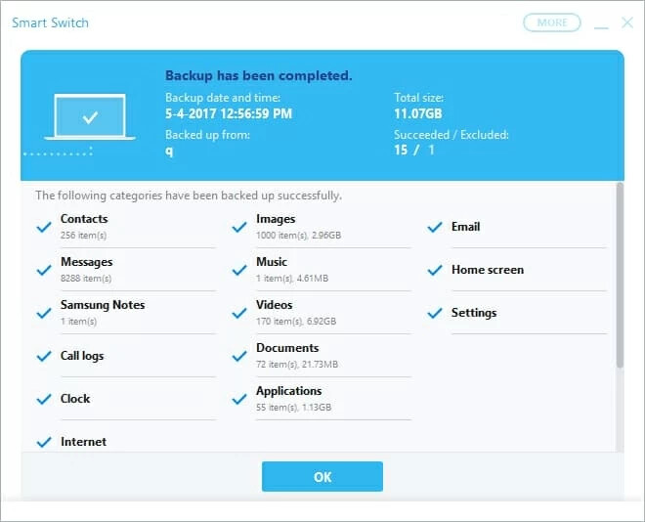
Task: Select the Internet category entry
Action: [x=83, y=442]
